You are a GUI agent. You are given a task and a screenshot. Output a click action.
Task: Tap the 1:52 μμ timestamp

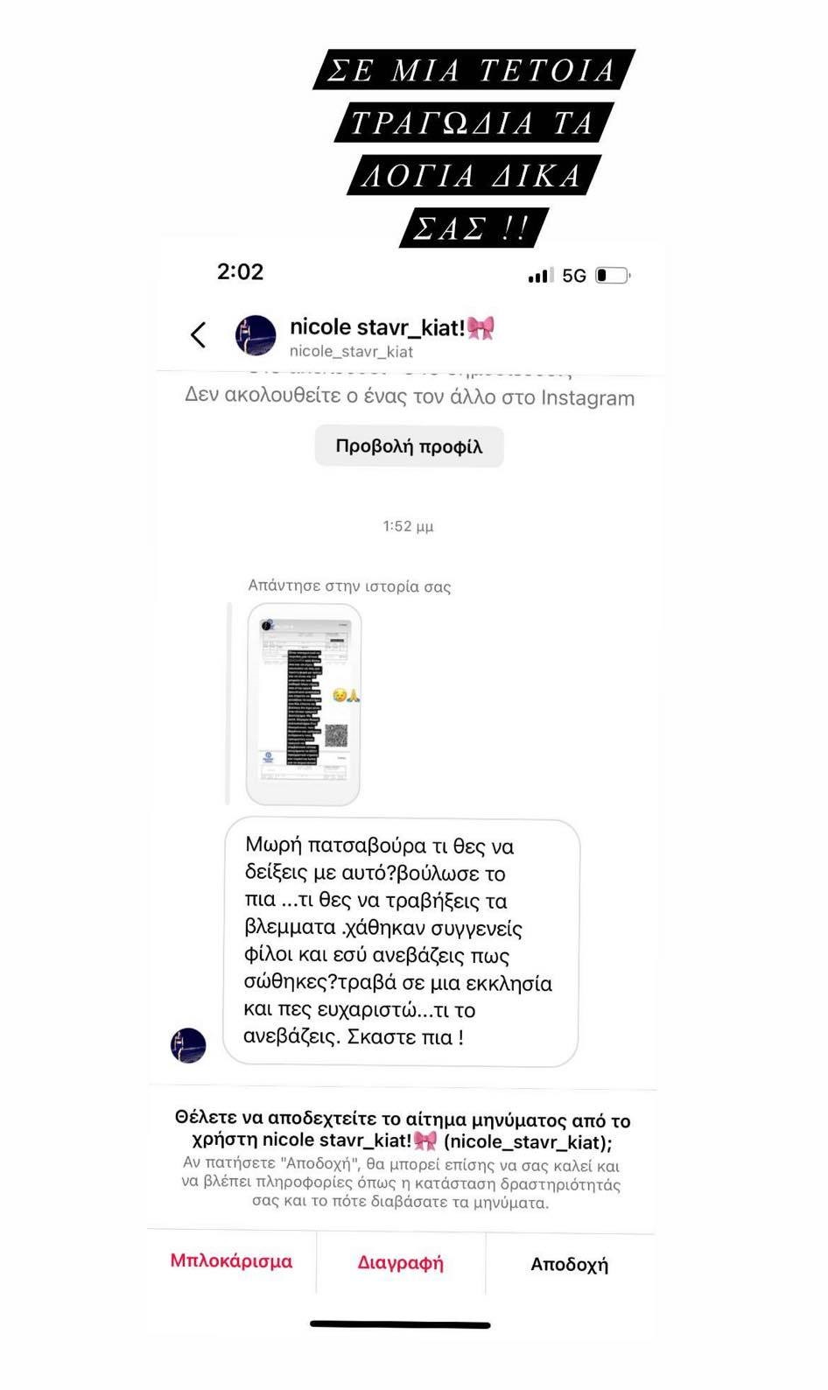click(x=408, y=526)
